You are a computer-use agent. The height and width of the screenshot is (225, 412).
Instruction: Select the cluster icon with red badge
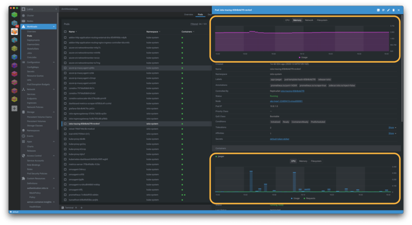pos(14,23)
